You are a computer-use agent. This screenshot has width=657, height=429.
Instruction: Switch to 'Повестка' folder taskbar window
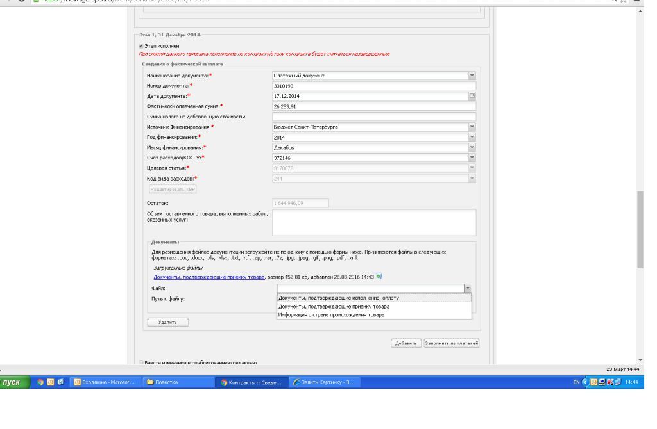180,382
